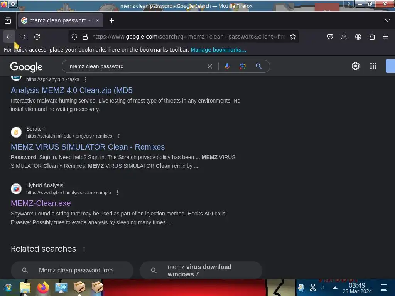Go back using Firefox back arrow
The image size is (395, 296).
[x=9, y=37]
